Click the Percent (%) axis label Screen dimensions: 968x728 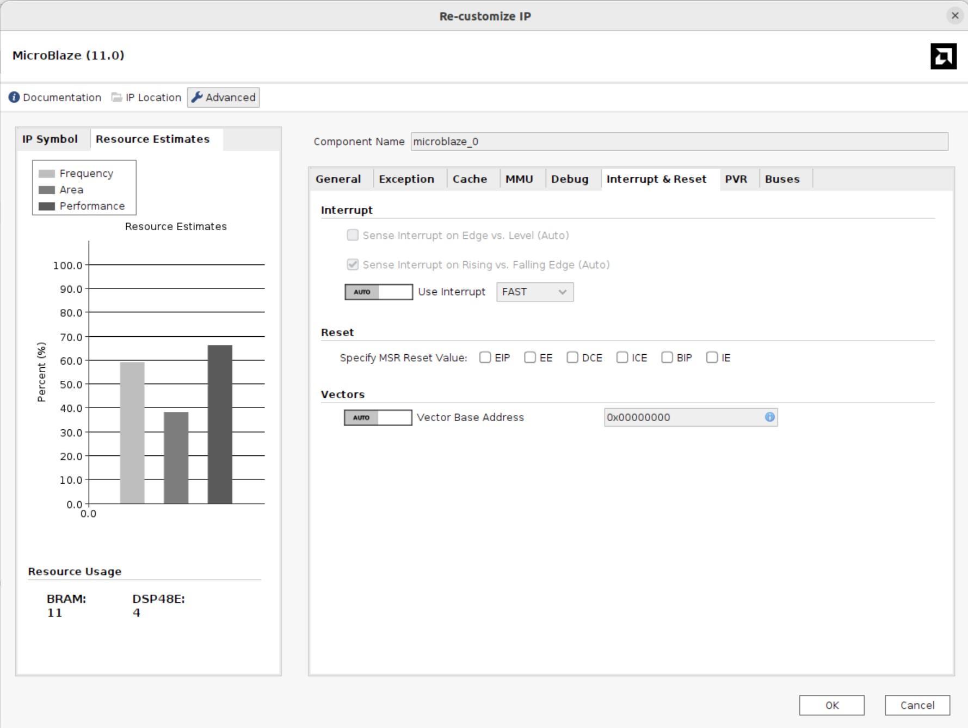[x=41, y=372]
